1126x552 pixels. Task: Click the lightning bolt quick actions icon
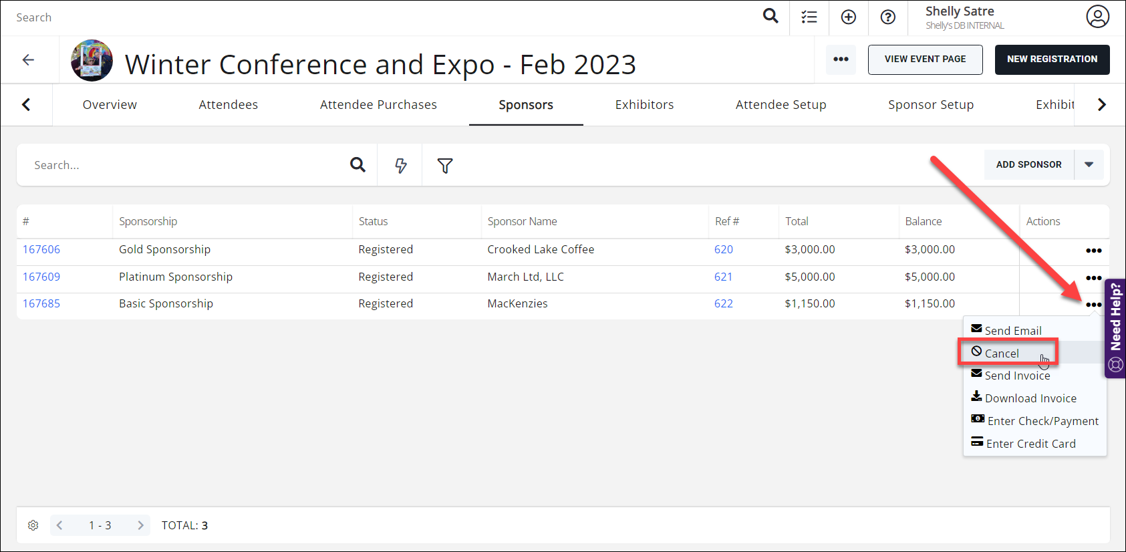pos(400,165)
